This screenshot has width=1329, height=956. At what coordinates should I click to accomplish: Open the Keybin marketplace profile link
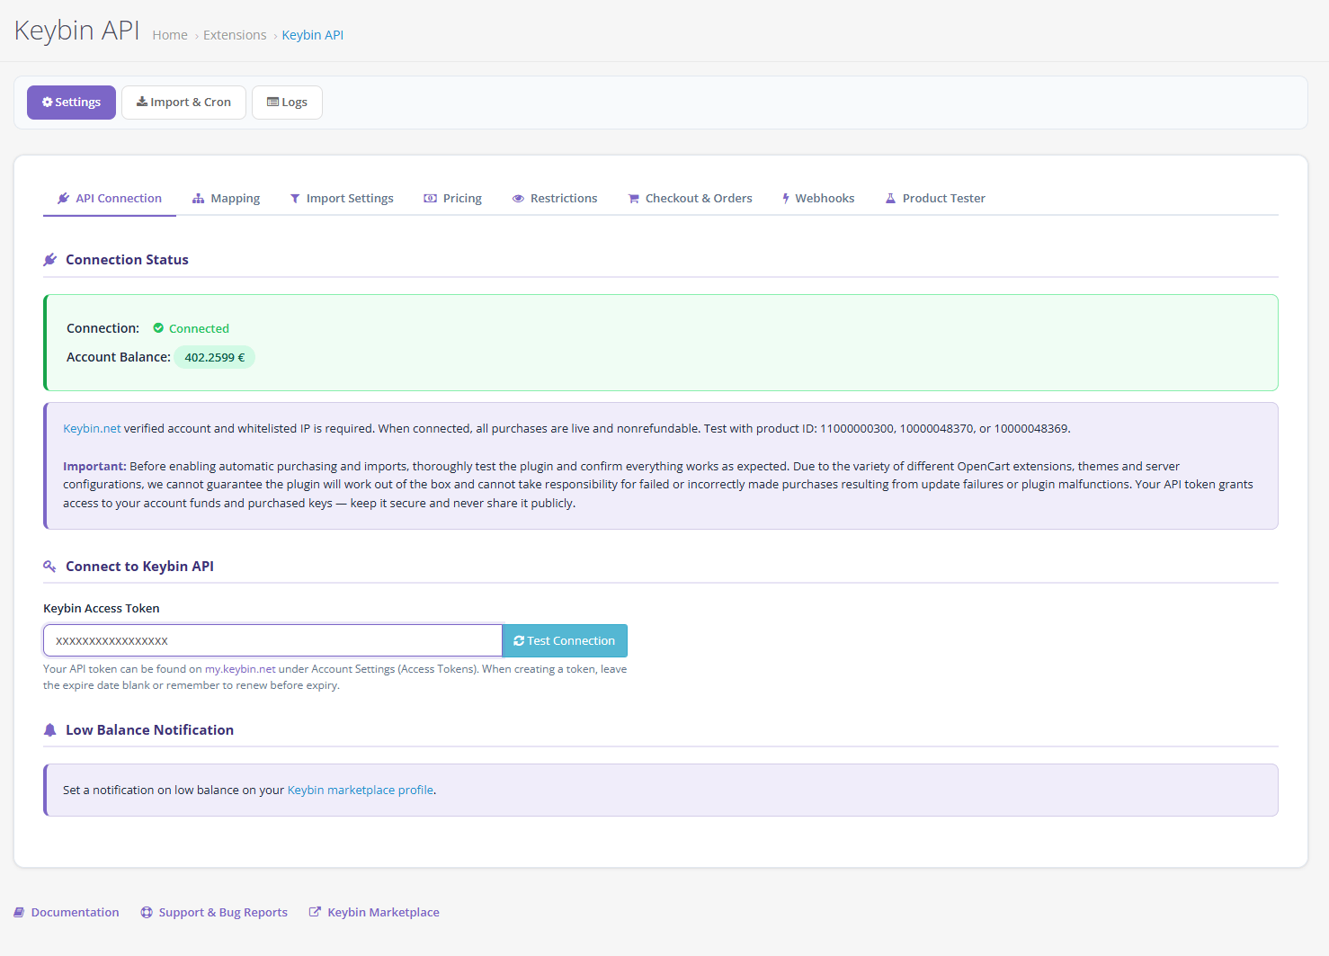[360, 791]
